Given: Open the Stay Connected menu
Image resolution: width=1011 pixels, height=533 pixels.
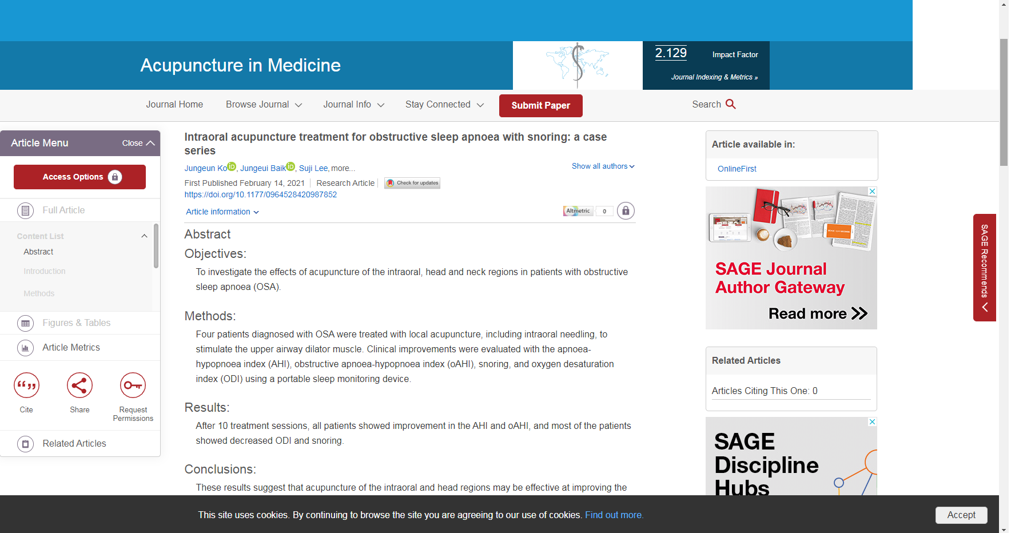Looking at the screenshot, I should (x=444, y=105).
